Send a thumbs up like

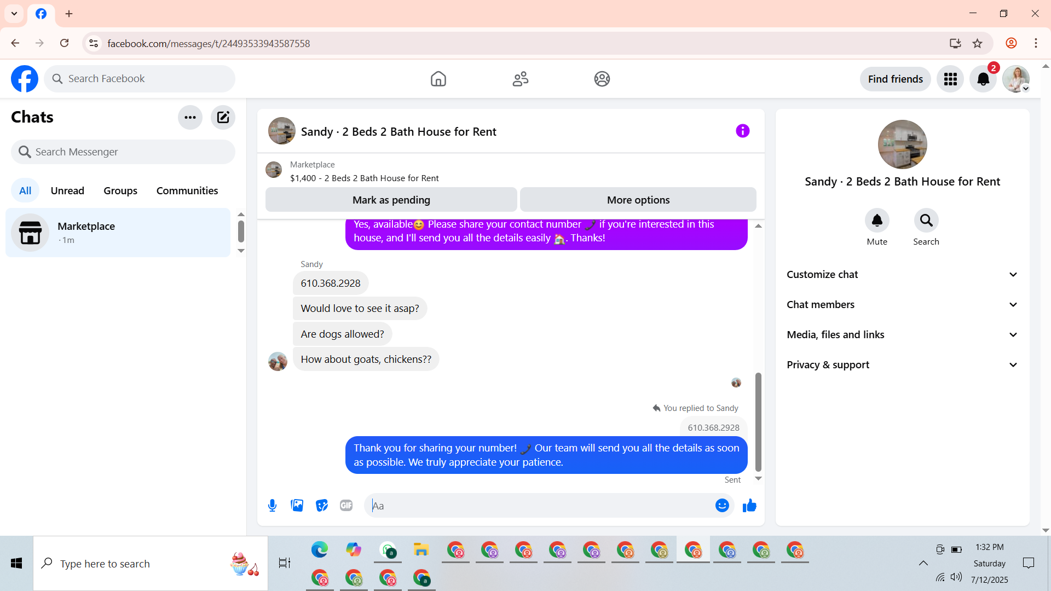point(749,506)
